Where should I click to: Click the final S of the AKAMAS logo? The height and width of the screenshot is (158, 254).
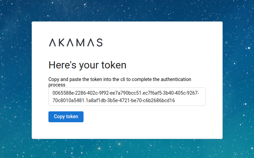coord(99,43)
